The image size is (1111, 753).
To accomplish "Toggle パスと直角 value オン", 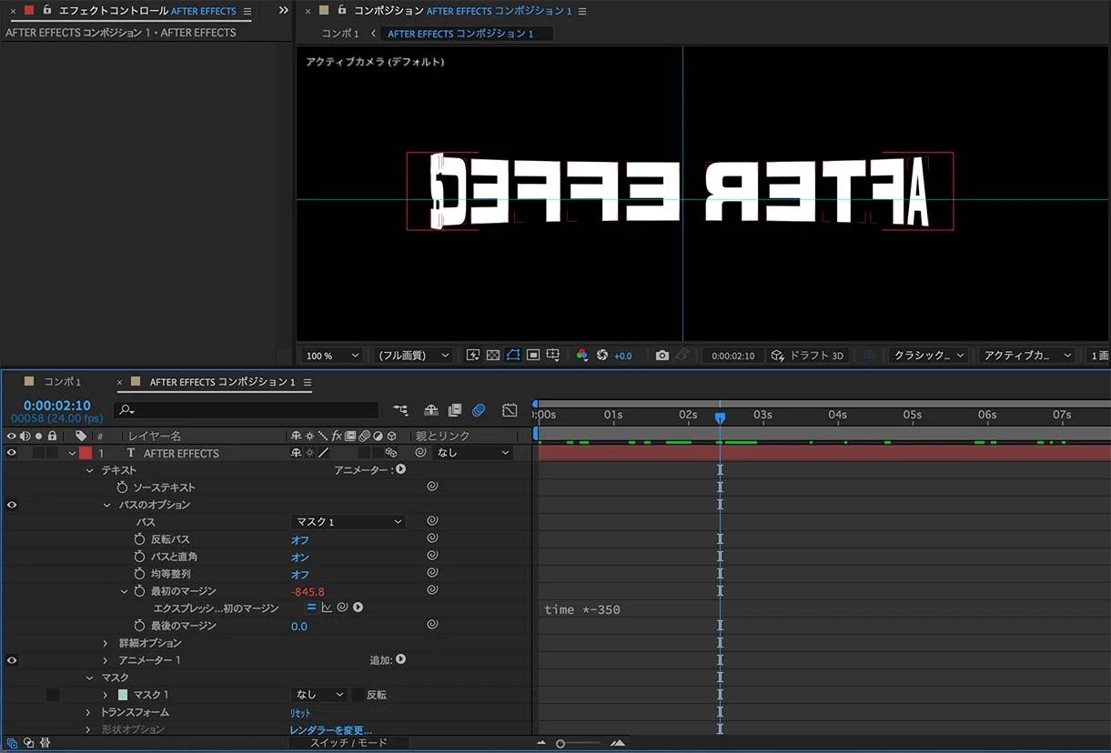I will (300, 557).
